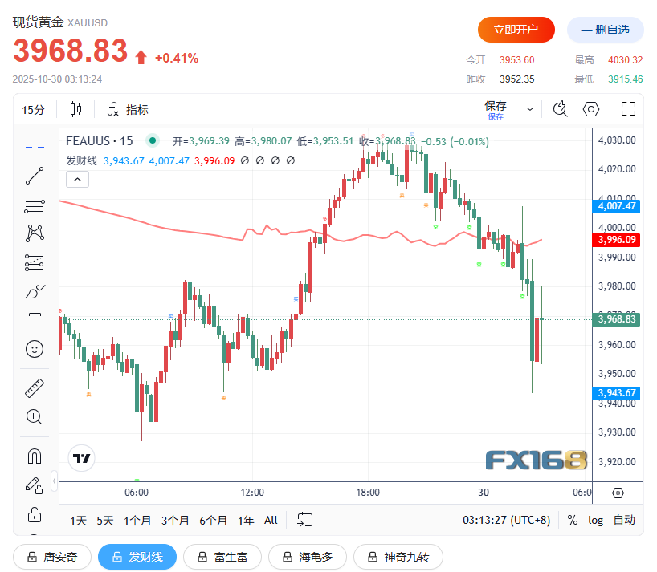Enter fullscreen chart mode
This screenshot has width=657, height=572.
[628, 109]
